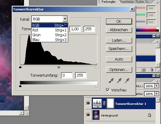Open the Kanal dropdown arrow
Image resolution: width=161 pixels, height=124 pixels.
[65, 19]
